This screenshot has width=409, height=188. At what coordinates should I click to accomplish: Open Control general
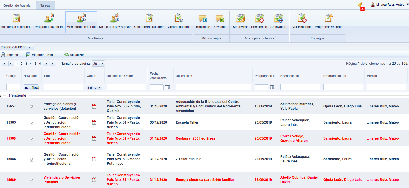179,22
